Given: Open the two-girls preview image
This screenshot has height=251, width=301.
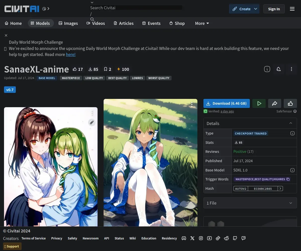Looking at the screenshot, I should click(51, 167).
